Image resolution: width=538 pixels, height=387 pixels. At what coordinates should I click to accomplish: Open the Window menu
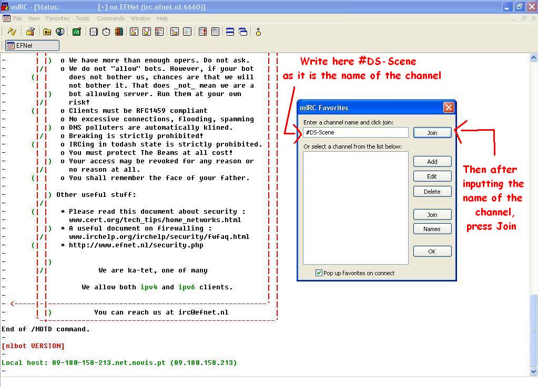tap(140, 18)
